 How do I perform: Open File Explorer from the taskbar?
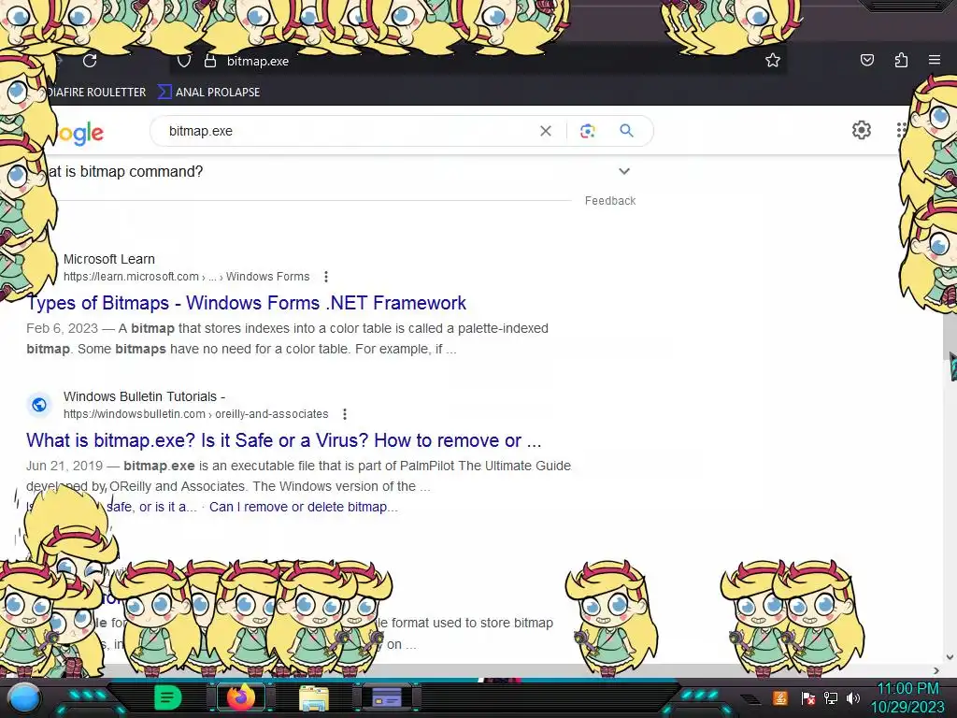[314, 697]
